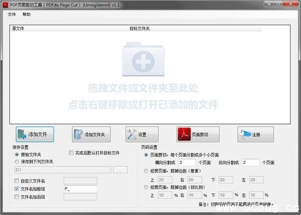
Task: Tick the 文件名加后缀 checkbox
Action: tap(17, 197)
